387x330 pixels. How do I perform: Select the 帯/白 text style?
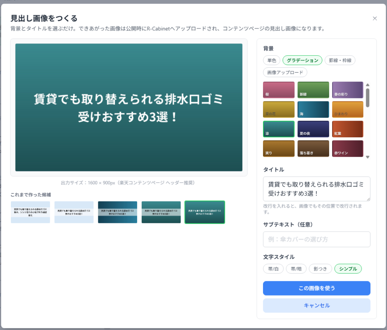click(273, 269)
